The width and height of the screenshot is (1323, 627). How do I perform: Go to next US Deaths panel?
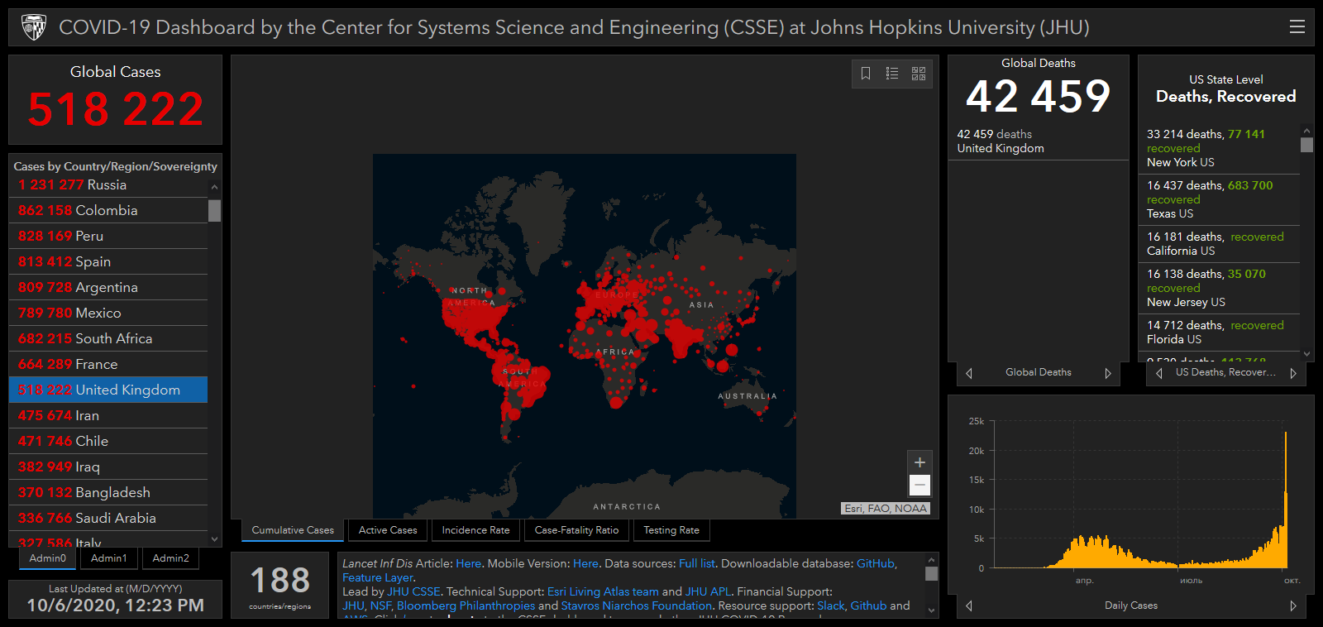[1293, 373]
